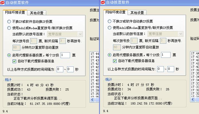Select 启用代理服务器投票 radio in the right window
The width and height of the screenshot is (199, 114).
[x=110, y=55]
